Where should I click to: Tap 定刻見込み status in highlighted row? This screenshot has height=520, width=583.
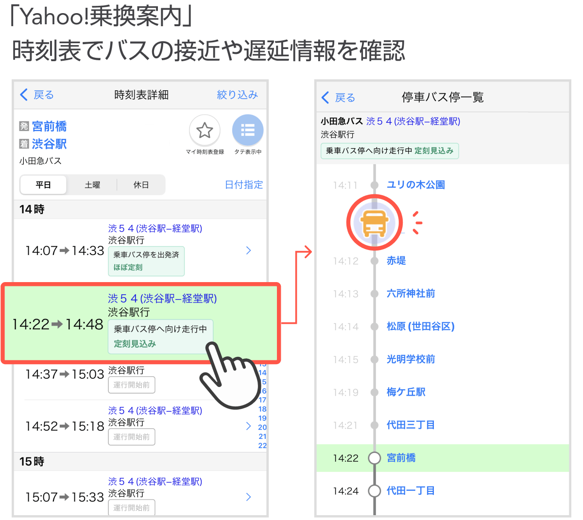[x=135, y=344]
